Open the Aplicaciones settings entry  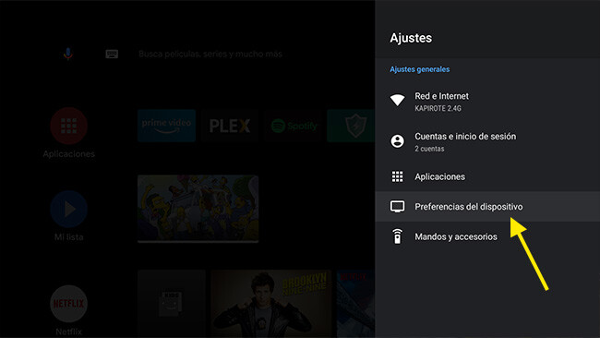(x=487, y=176)
